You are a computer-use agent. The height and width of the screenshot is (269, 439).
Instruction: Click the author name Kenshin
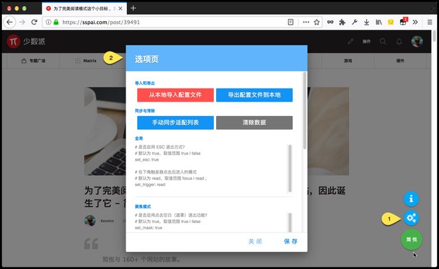tap(107, 221)
